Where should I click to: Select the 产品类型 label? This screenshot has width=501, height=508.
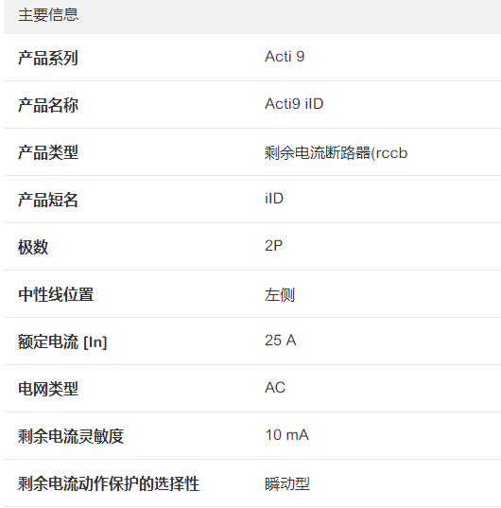coord(48,152)
